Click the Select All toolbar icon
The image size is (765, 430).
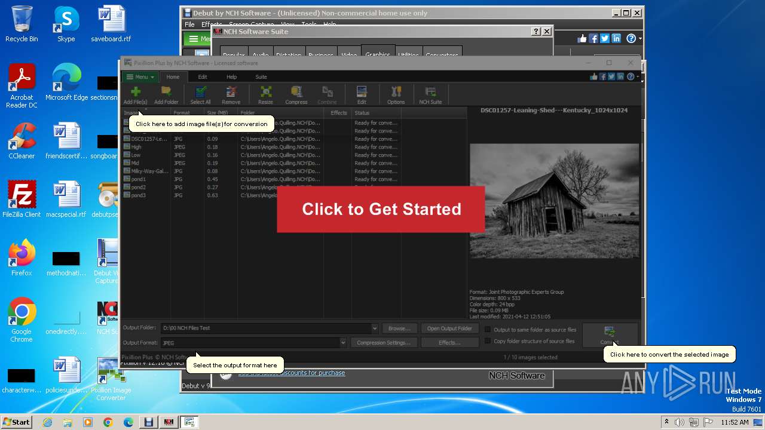pos(200,91)
